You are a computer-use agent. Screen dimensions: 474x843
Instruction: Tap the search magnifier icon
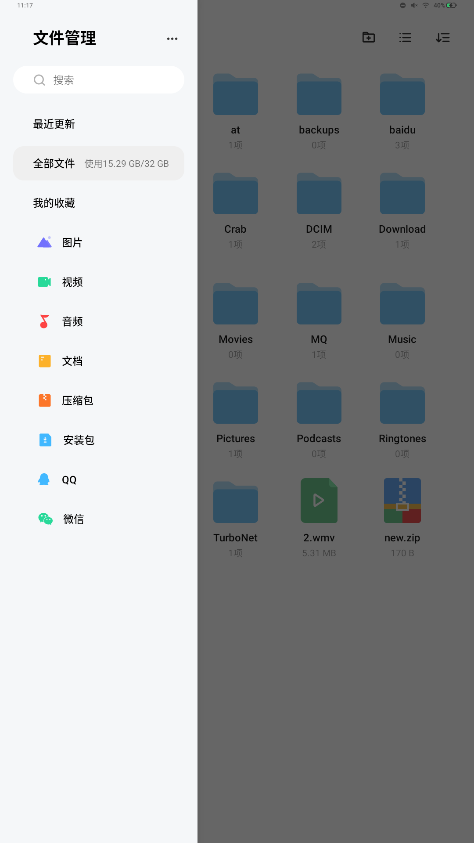39,80
